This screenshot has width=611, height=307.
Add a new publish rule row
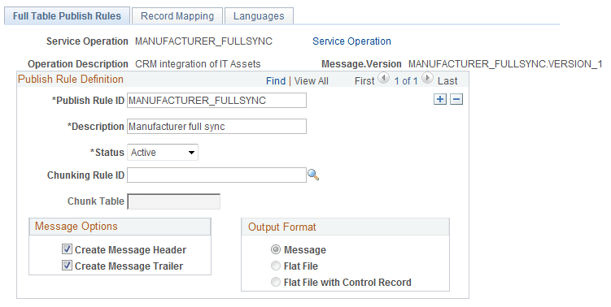pyautogui.click(x=440, y=99)
